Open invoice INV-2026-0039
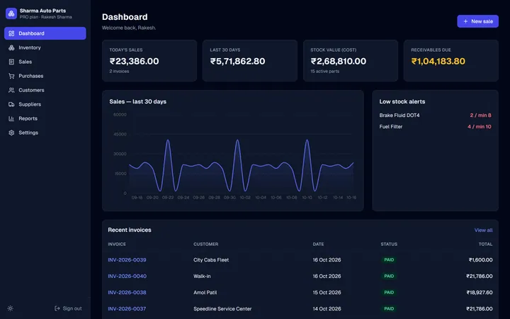This screenshot has height=319, width=510. tap(127, 259)
